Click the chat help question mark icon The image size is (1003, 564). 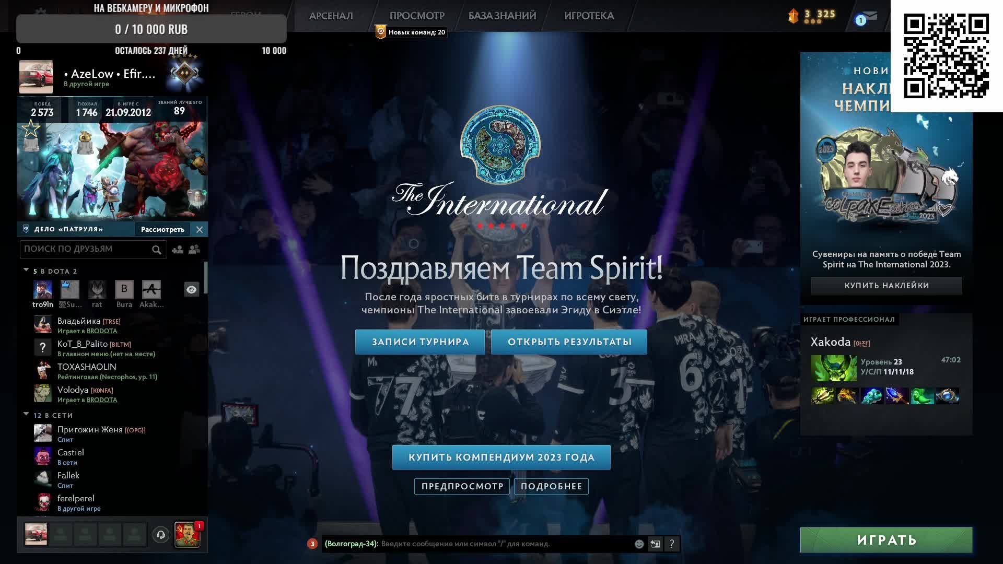click(x=672, y=544)
